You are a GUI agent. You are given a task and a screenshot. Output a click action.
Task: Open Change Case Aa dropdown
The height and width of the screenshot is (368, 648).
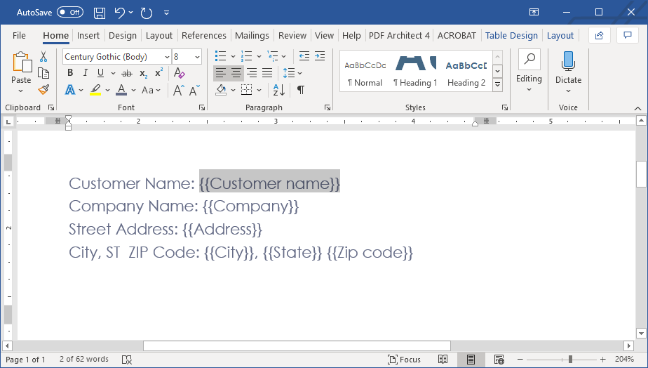coord(151,90)
